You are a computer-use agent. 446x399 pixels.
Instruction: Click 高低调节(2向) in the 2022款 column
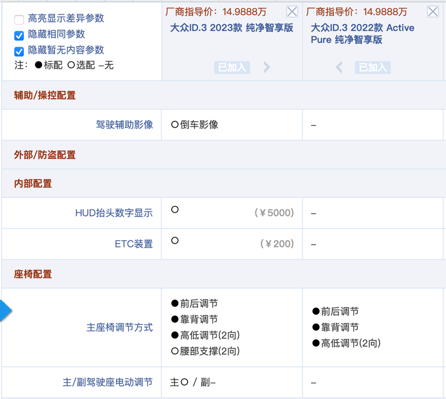click(346, 343)
